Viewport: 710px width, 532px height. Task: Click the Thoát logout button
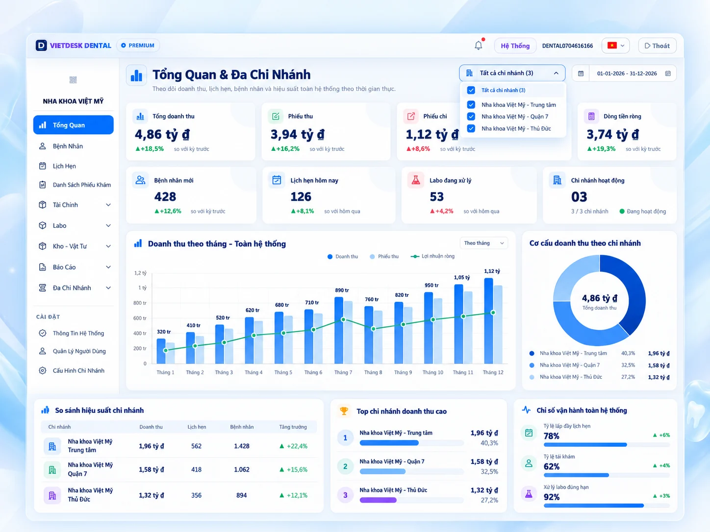[x=658, y=46]
